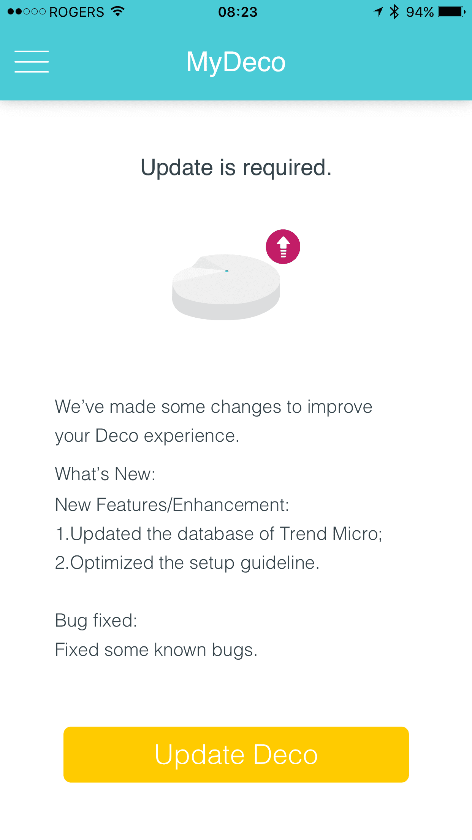Tap the cellular signal strength dots

click(x=27, y=12)
